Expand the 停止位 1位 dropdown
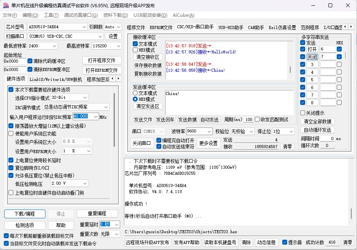357x250 pixels. [291, 132]
